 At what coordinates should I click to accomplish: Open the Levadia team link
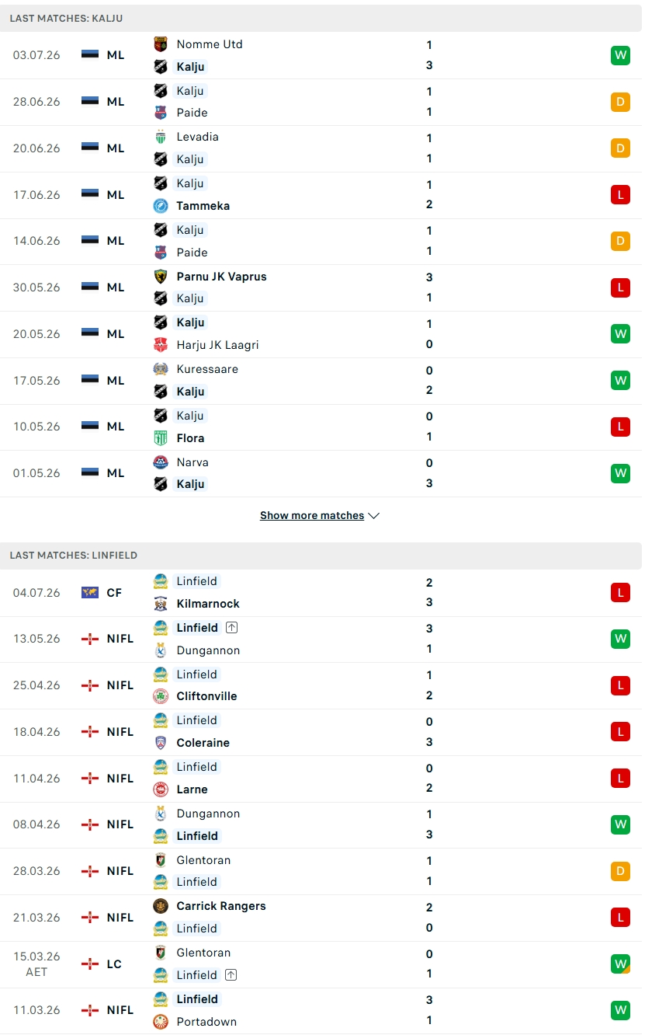197,137
